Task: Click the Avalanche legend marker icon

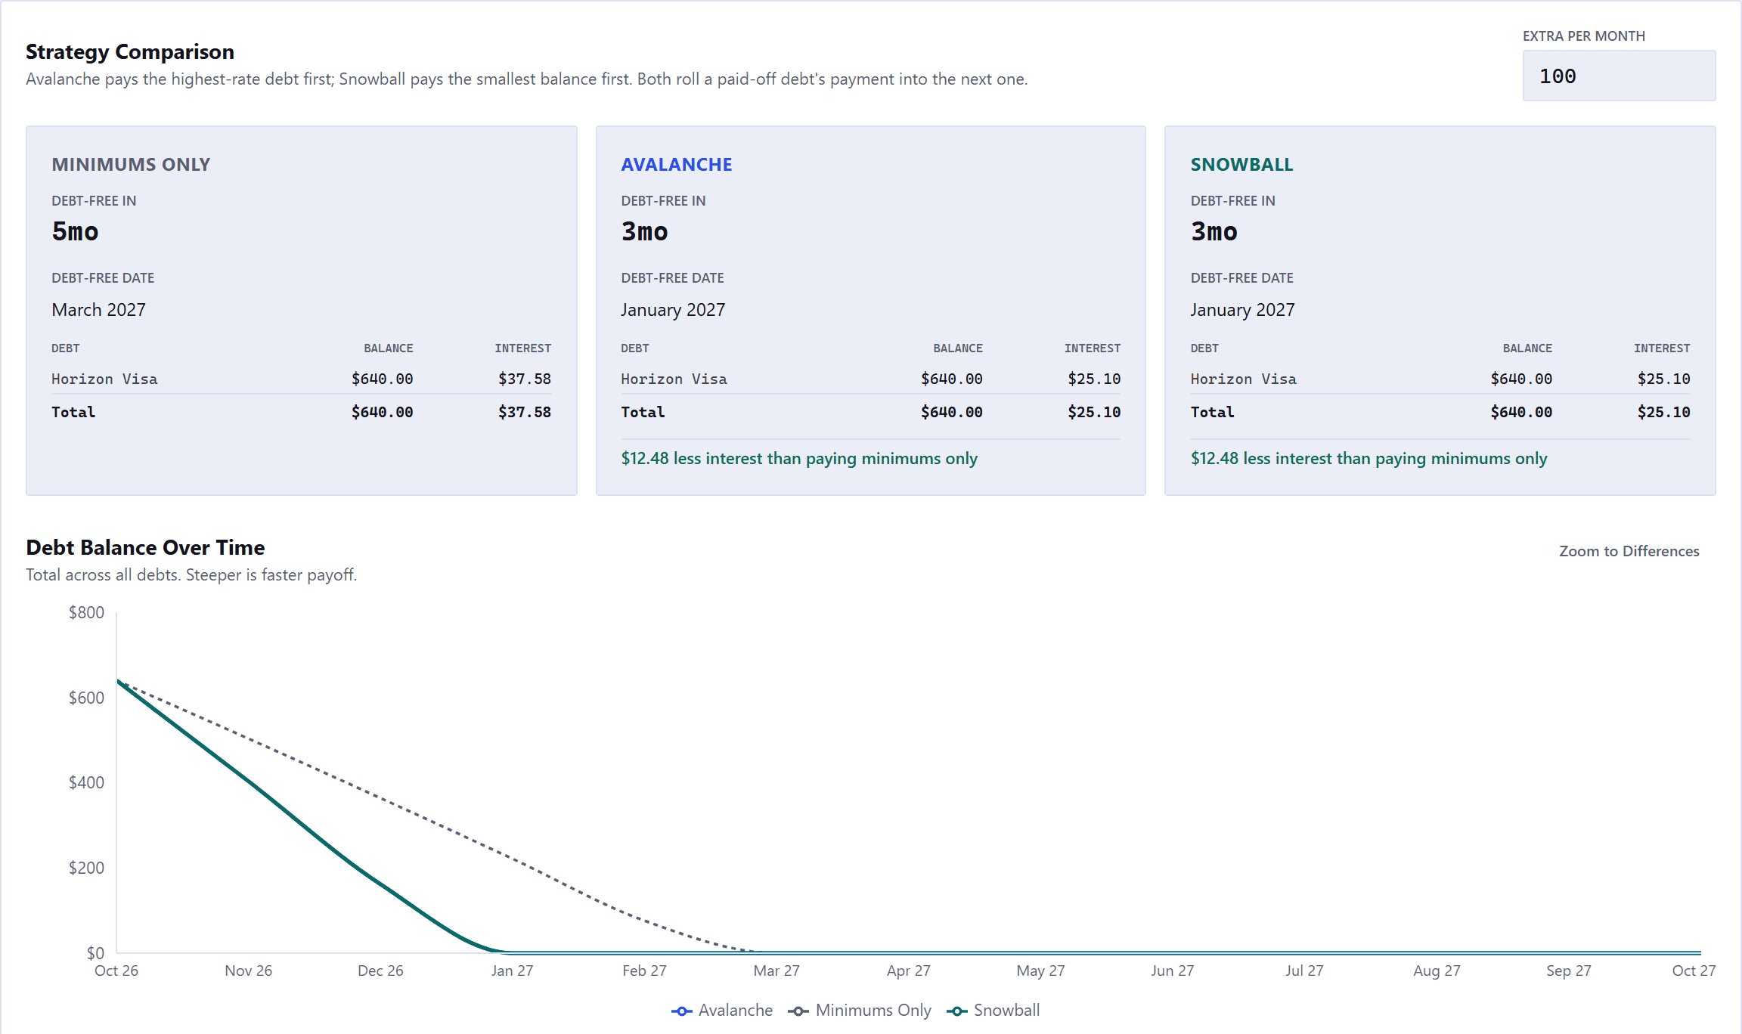Action: point(681,1011)
